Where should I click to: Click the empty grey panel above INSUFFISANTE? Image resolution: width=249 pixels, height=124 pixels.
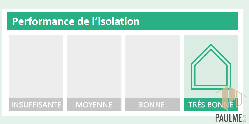(x=36, y=66)
